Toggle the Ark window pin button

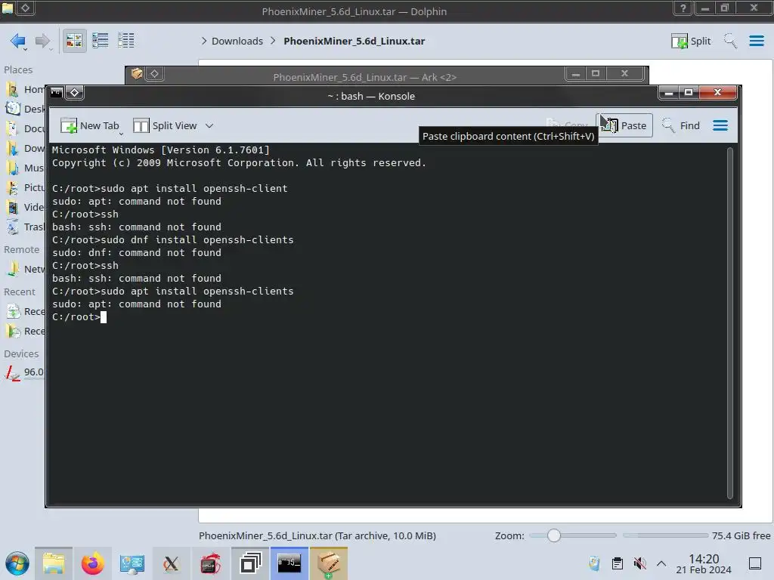coord(154,74)
